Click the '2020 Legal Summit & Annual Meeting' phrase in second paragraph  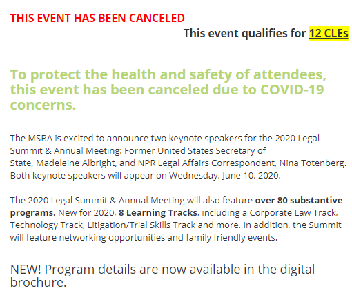pos(106,201)
